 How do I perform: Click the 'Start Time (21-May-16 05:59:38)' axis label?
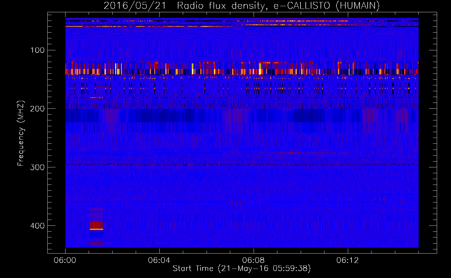[242, 269]
